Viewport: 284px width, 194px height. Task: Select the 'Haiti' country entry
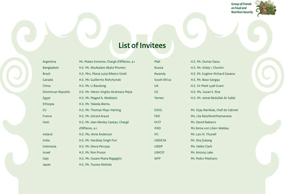coord(46,122)
